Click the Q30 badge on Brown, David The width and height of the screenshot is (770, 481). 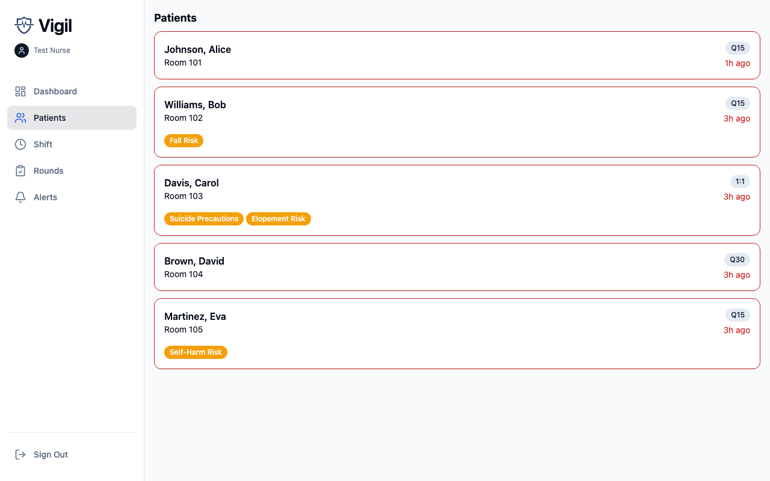(x=737, y=259)
